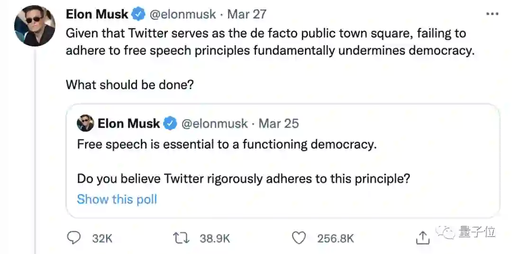Click the Elon Musk name on main tweet
512x254 pixels.
[x=97, y=14]
